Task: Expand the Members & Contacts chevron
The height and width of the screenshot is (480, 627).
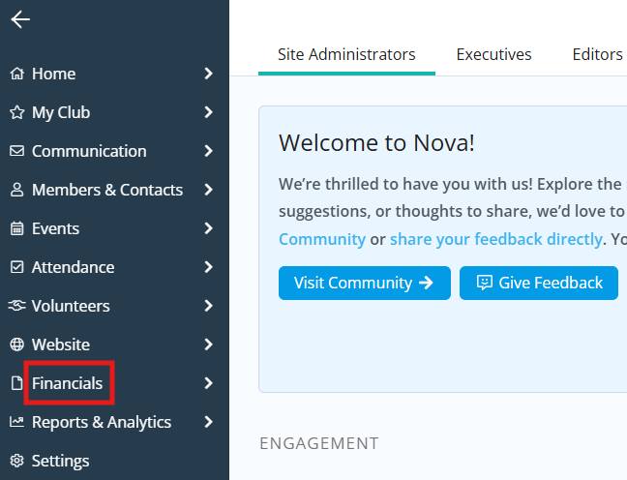Action: point(208,190)
